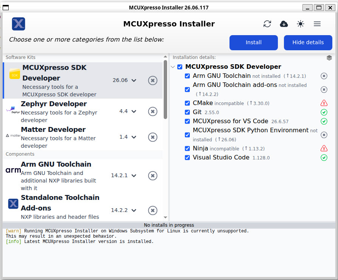Collapse the MCUXpresso SDK Developer details tree

(x=173, y=67)
